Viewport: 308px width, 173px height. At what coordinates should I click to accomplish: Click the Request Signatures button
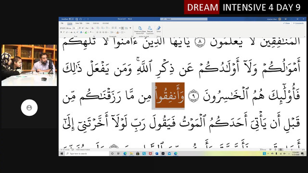pos(150,30)
